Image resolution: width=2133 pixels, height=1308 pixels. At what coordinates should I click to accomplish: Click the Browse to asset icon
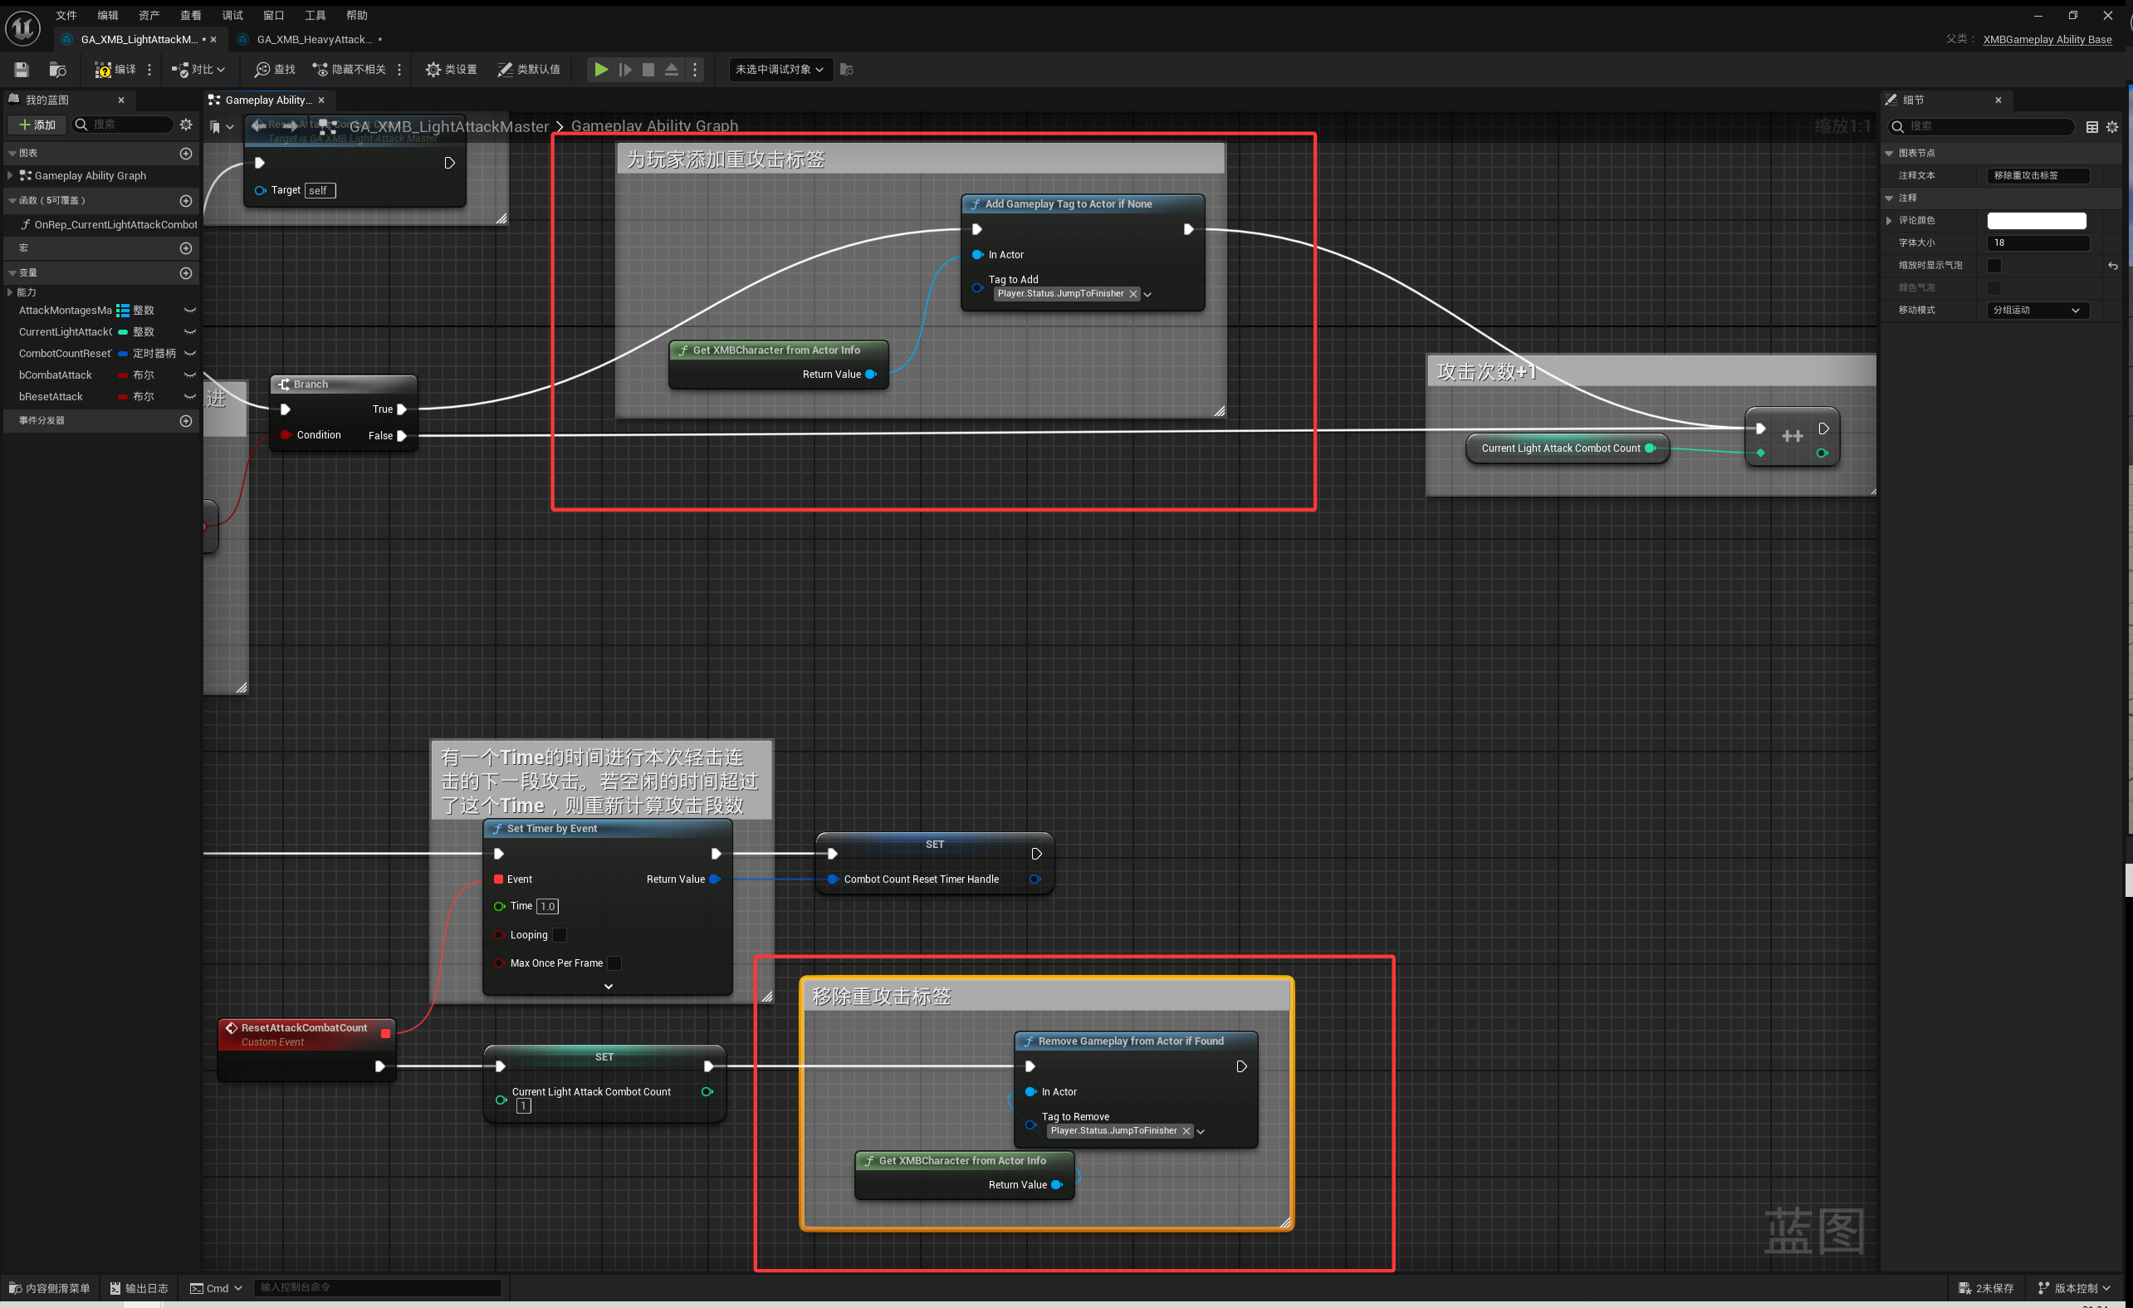57,69
